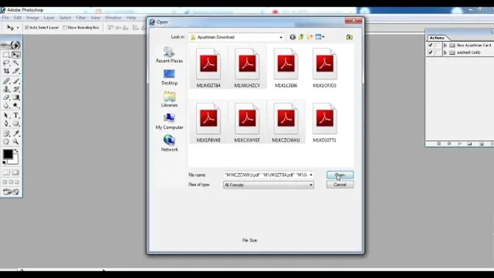Open the View Menu dropdown in dialog
Image resolution: width=494 pixels, height=278 pixels.
[x=323, y=37]
